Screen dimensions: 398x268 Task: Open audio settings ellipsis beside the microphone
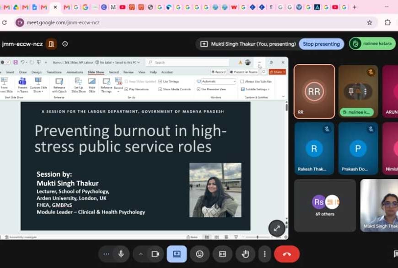click(106, 254)
